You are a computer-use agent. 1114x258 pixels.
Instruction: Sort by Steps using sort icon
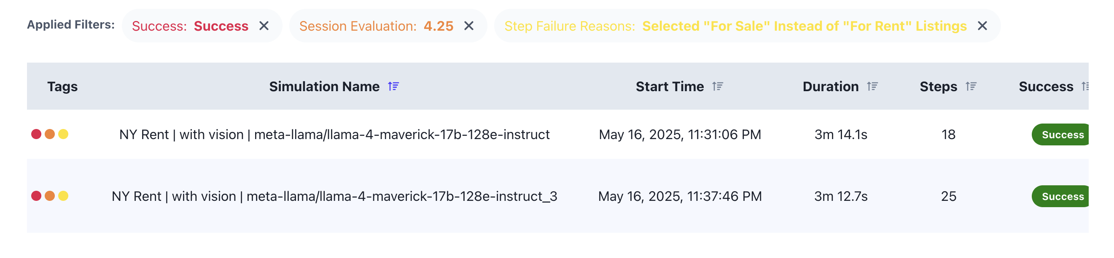[x=971, y=86]
